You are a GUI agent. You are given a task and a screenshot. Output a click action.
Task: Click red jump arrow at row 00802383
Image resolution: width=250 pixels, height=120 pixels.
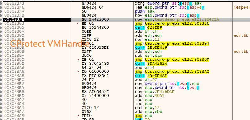coord(78,23)
